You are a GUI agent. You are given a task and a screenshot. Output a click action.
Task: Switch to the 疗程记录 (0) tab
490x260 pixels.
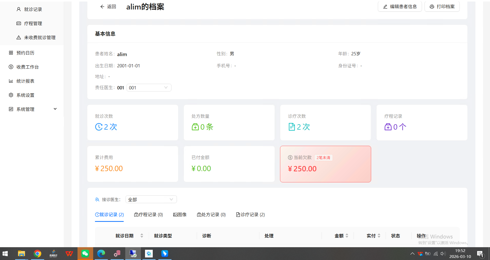click(x=148, y=215)
